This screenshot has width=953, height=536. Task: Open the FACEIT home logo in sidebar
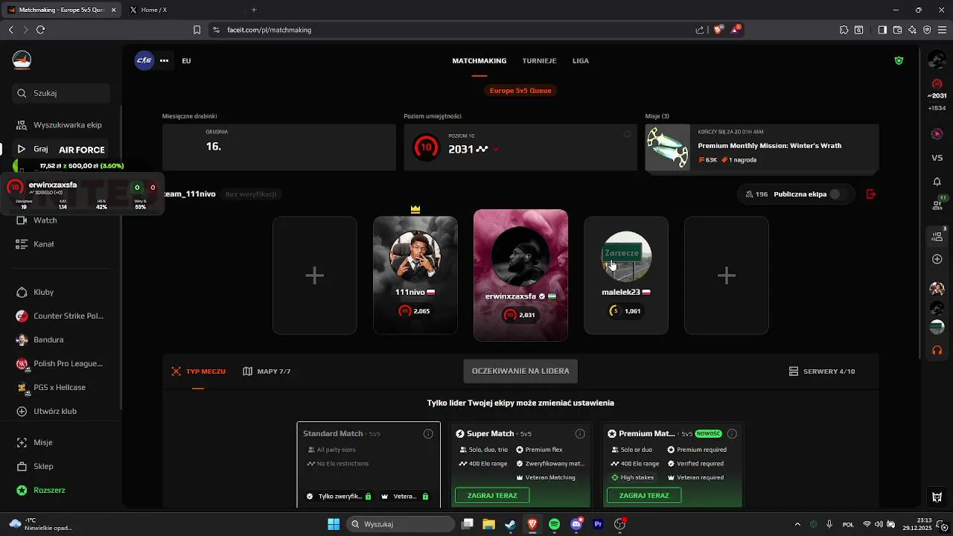[x=22, y=60]
